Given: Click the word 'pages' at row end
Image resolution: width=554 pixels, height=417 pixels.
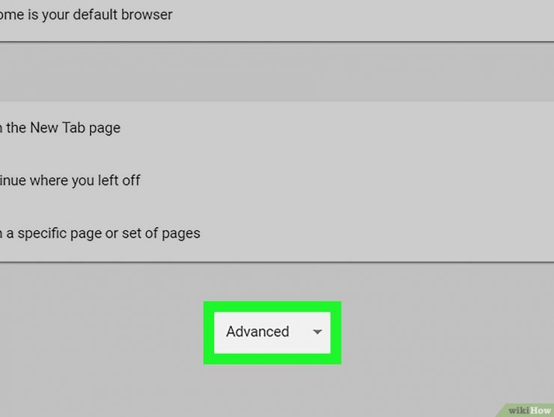Looking at the screenshot, I should pyautogui.click(x=181, y=234).
